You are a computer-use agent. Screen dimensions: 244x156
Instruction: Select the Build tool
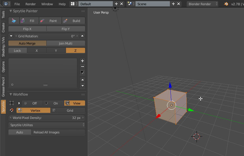pyautogui.click(x=74, y=21)
